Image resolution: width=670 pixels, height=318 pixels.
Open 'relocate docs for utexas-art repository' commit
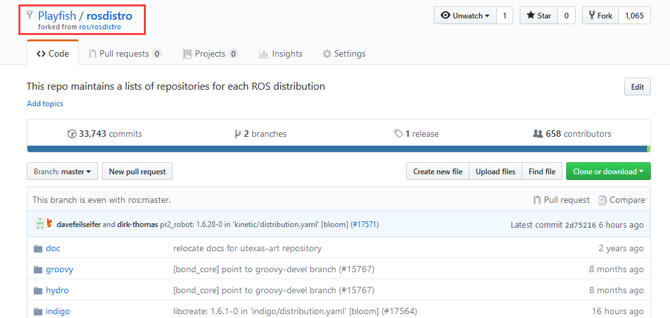click(247, 248)
